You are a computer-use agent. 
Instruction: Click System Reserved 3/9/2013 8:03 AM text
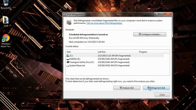pyautogui.click(x=114, y=65)
